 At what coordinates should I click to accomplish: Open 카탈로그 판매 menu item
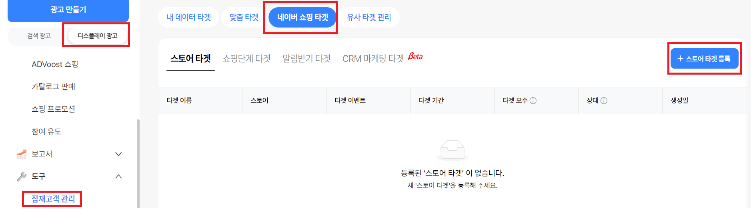point(53,87)
